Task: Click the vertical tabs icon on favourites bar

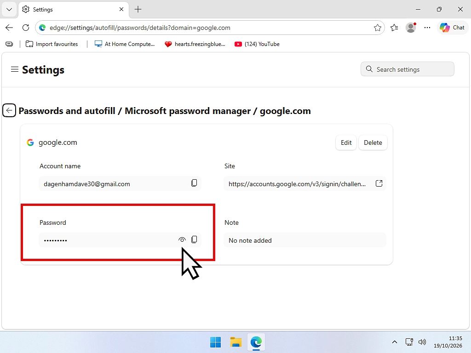Action: point(9,44)
